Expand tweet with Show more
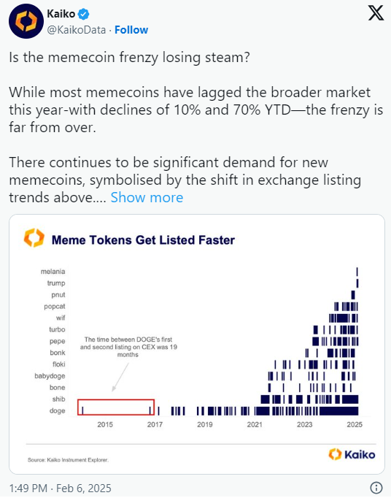 (147, 198)
